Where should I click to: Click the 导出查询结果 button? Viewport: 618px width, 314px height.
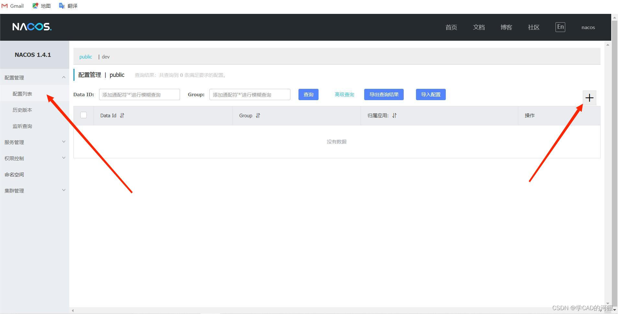coord(384,94)
